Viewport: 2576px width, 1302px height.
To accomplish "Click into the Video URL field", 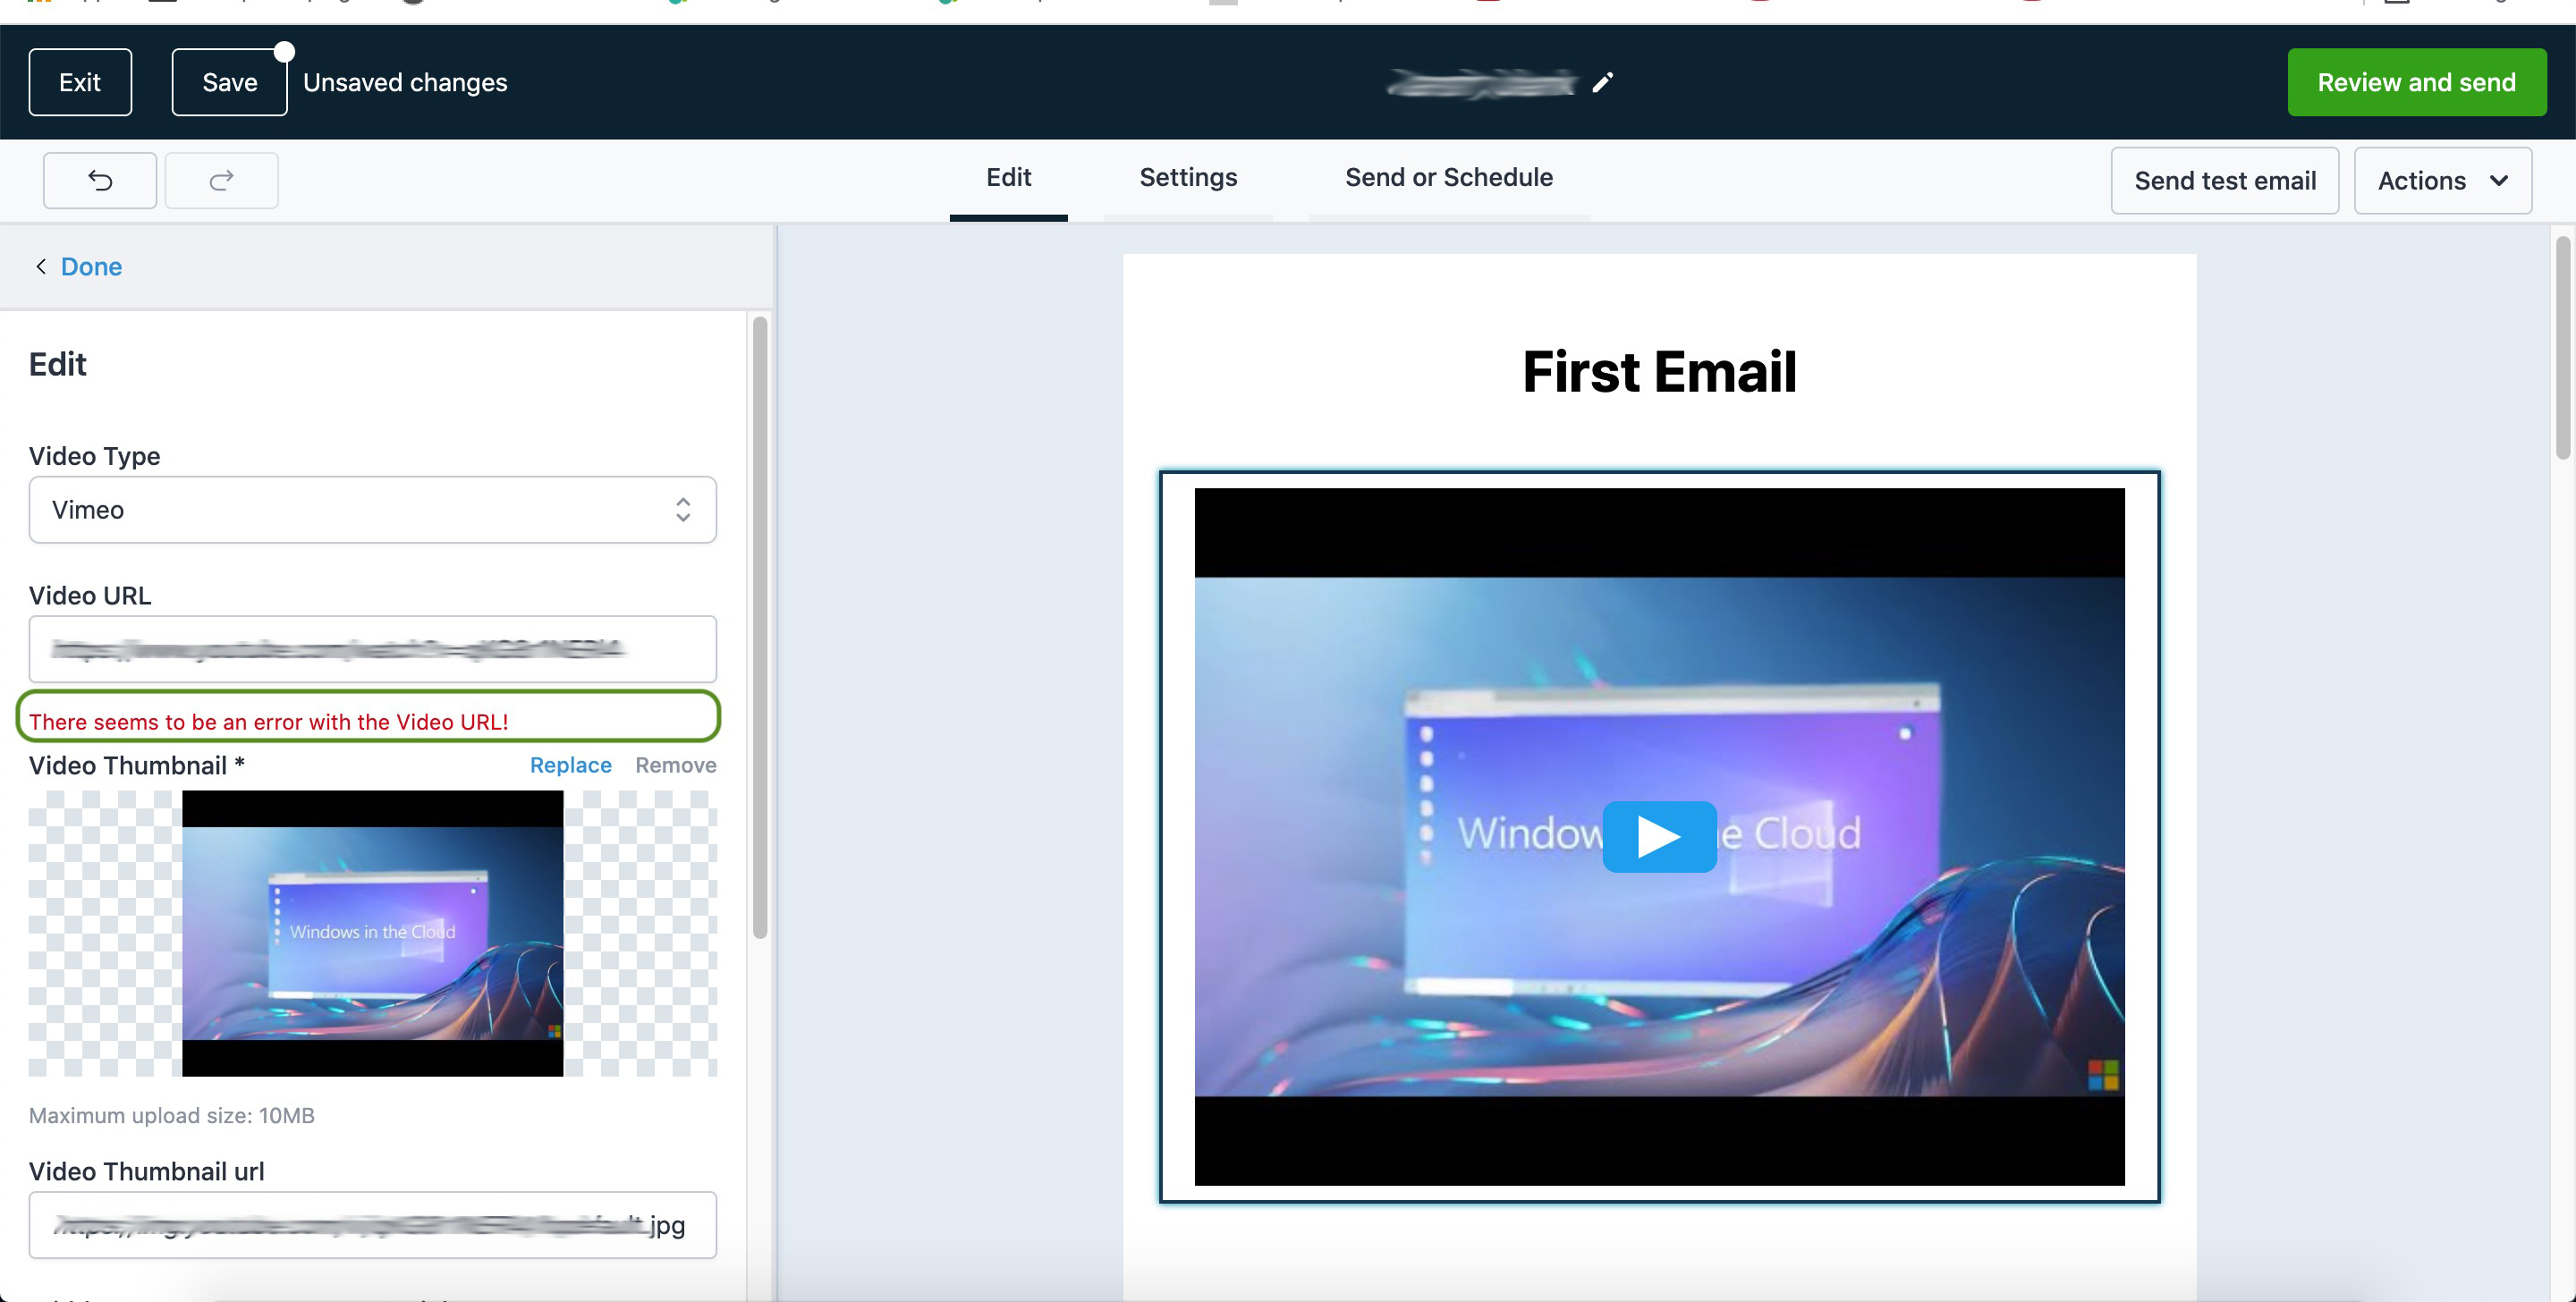I will 372,649.
